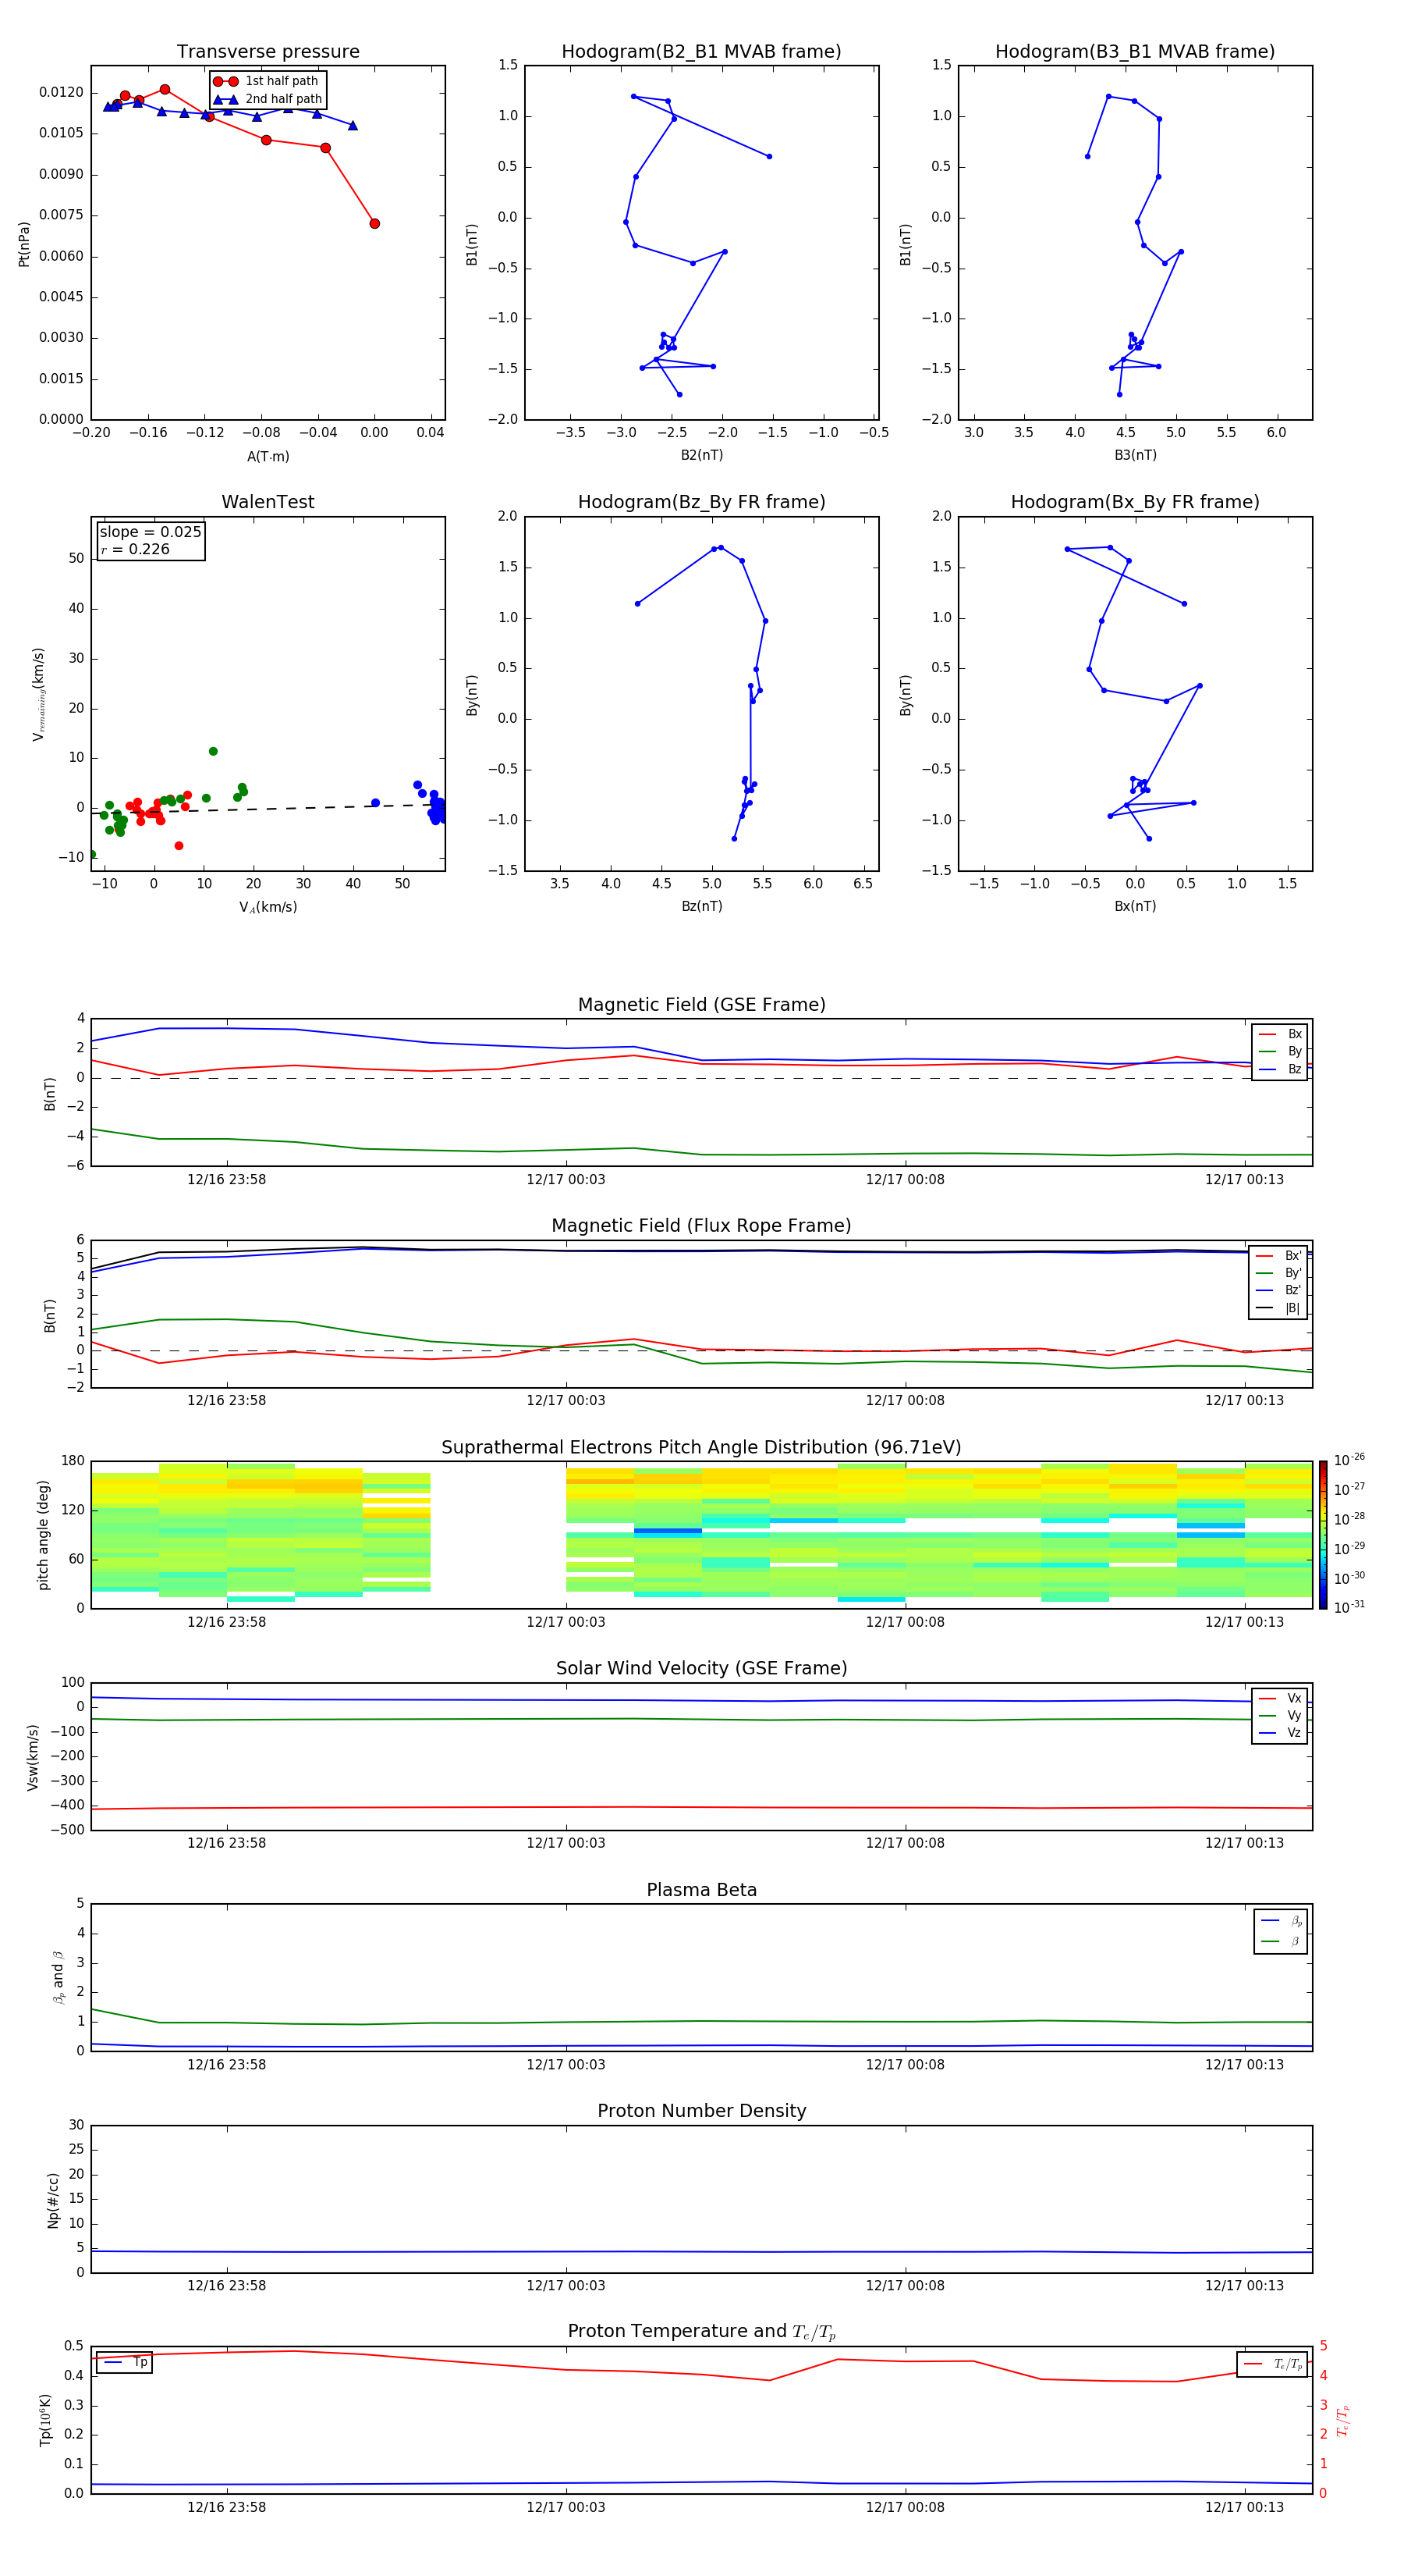The image size is (1404, 2576).
Task: Click the 'Hodogram(B3_B1 MVAB frame)' title
Action: pyautogui.click(x=1135, y=52)
